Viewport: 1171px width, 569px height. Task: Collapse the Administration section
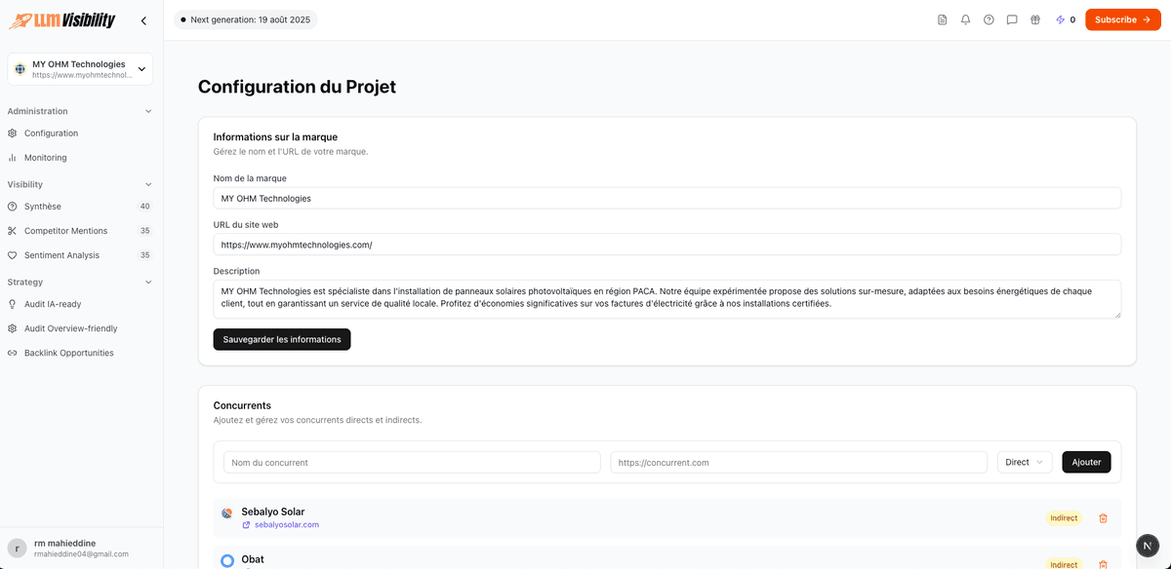click(x=148, y=111)
